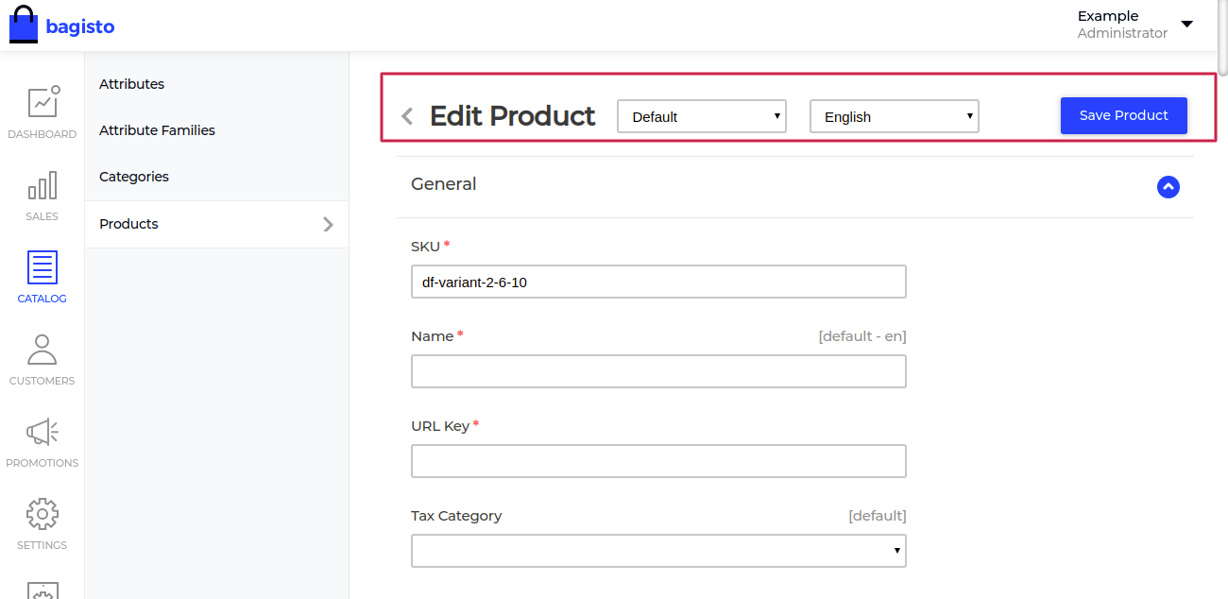
Task: Collapse the General section
Action: pyautogui.click(x=1168, y=187)
